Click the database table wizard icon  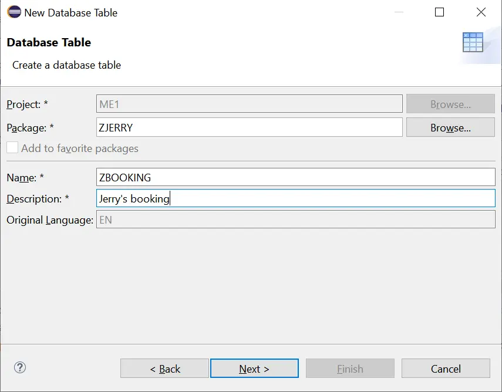(x=473, y=42)
